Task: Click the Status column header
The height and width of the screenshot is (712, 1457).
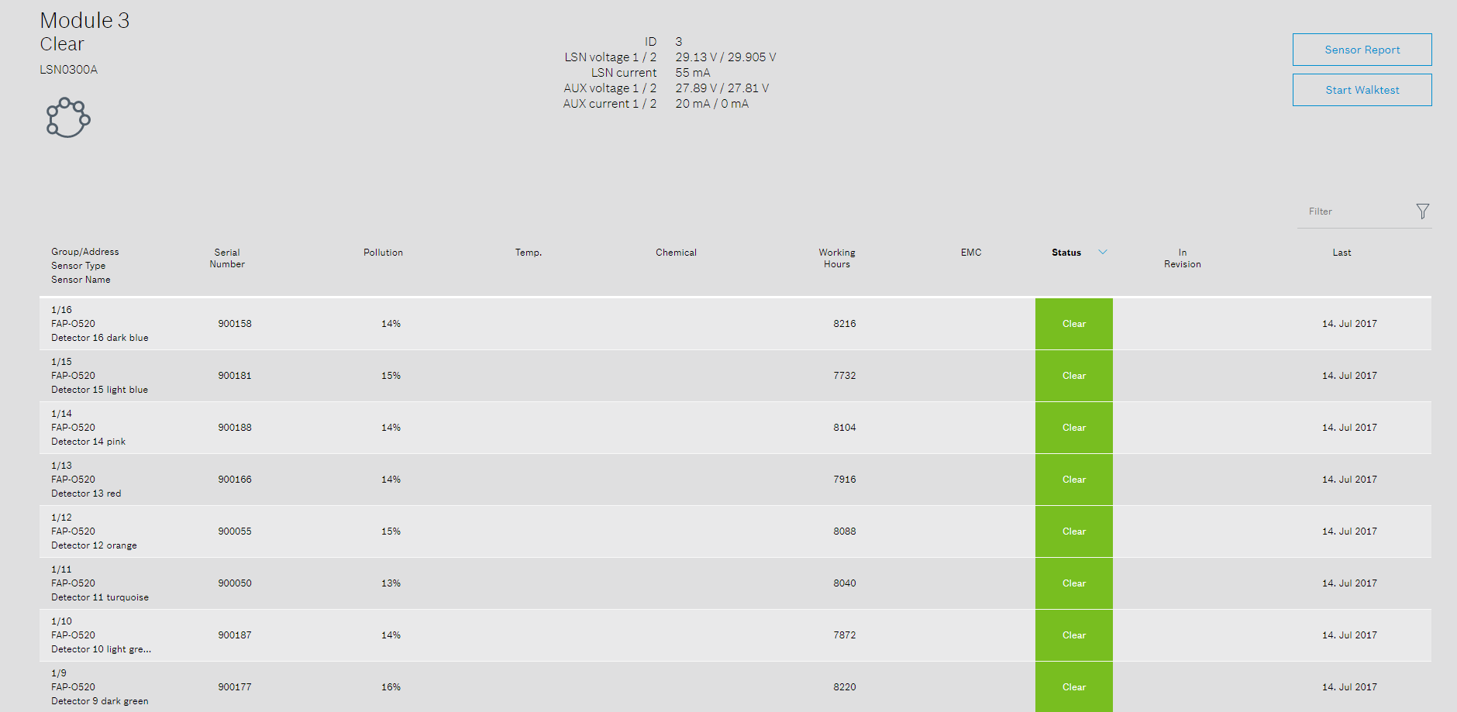Action: [x=1066, y=253]
